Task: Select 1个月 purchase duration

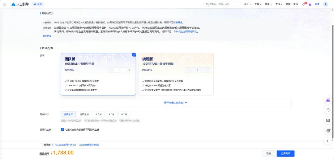Action: [x=99, y=114]
